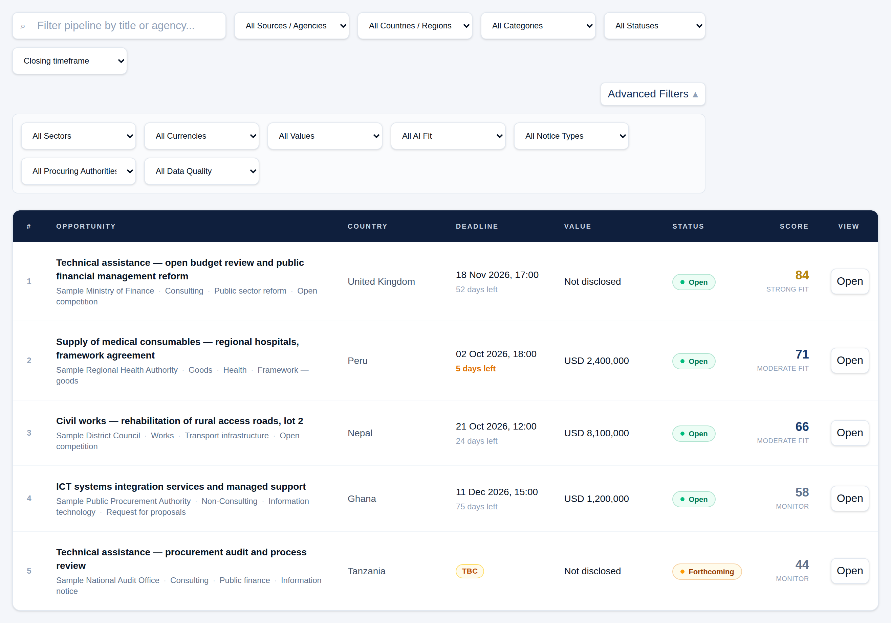The width and height of the screenshot is (891, 623).
Task: Click the Open status badge in Ghana row
Action: pos(694,499)
